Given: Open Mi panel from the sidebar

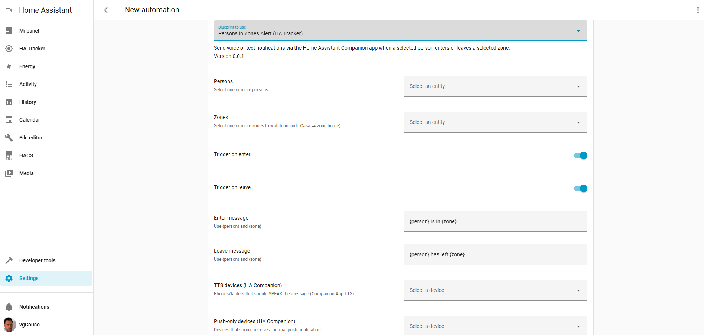Looking at the screenshot, I should (46, 31).
